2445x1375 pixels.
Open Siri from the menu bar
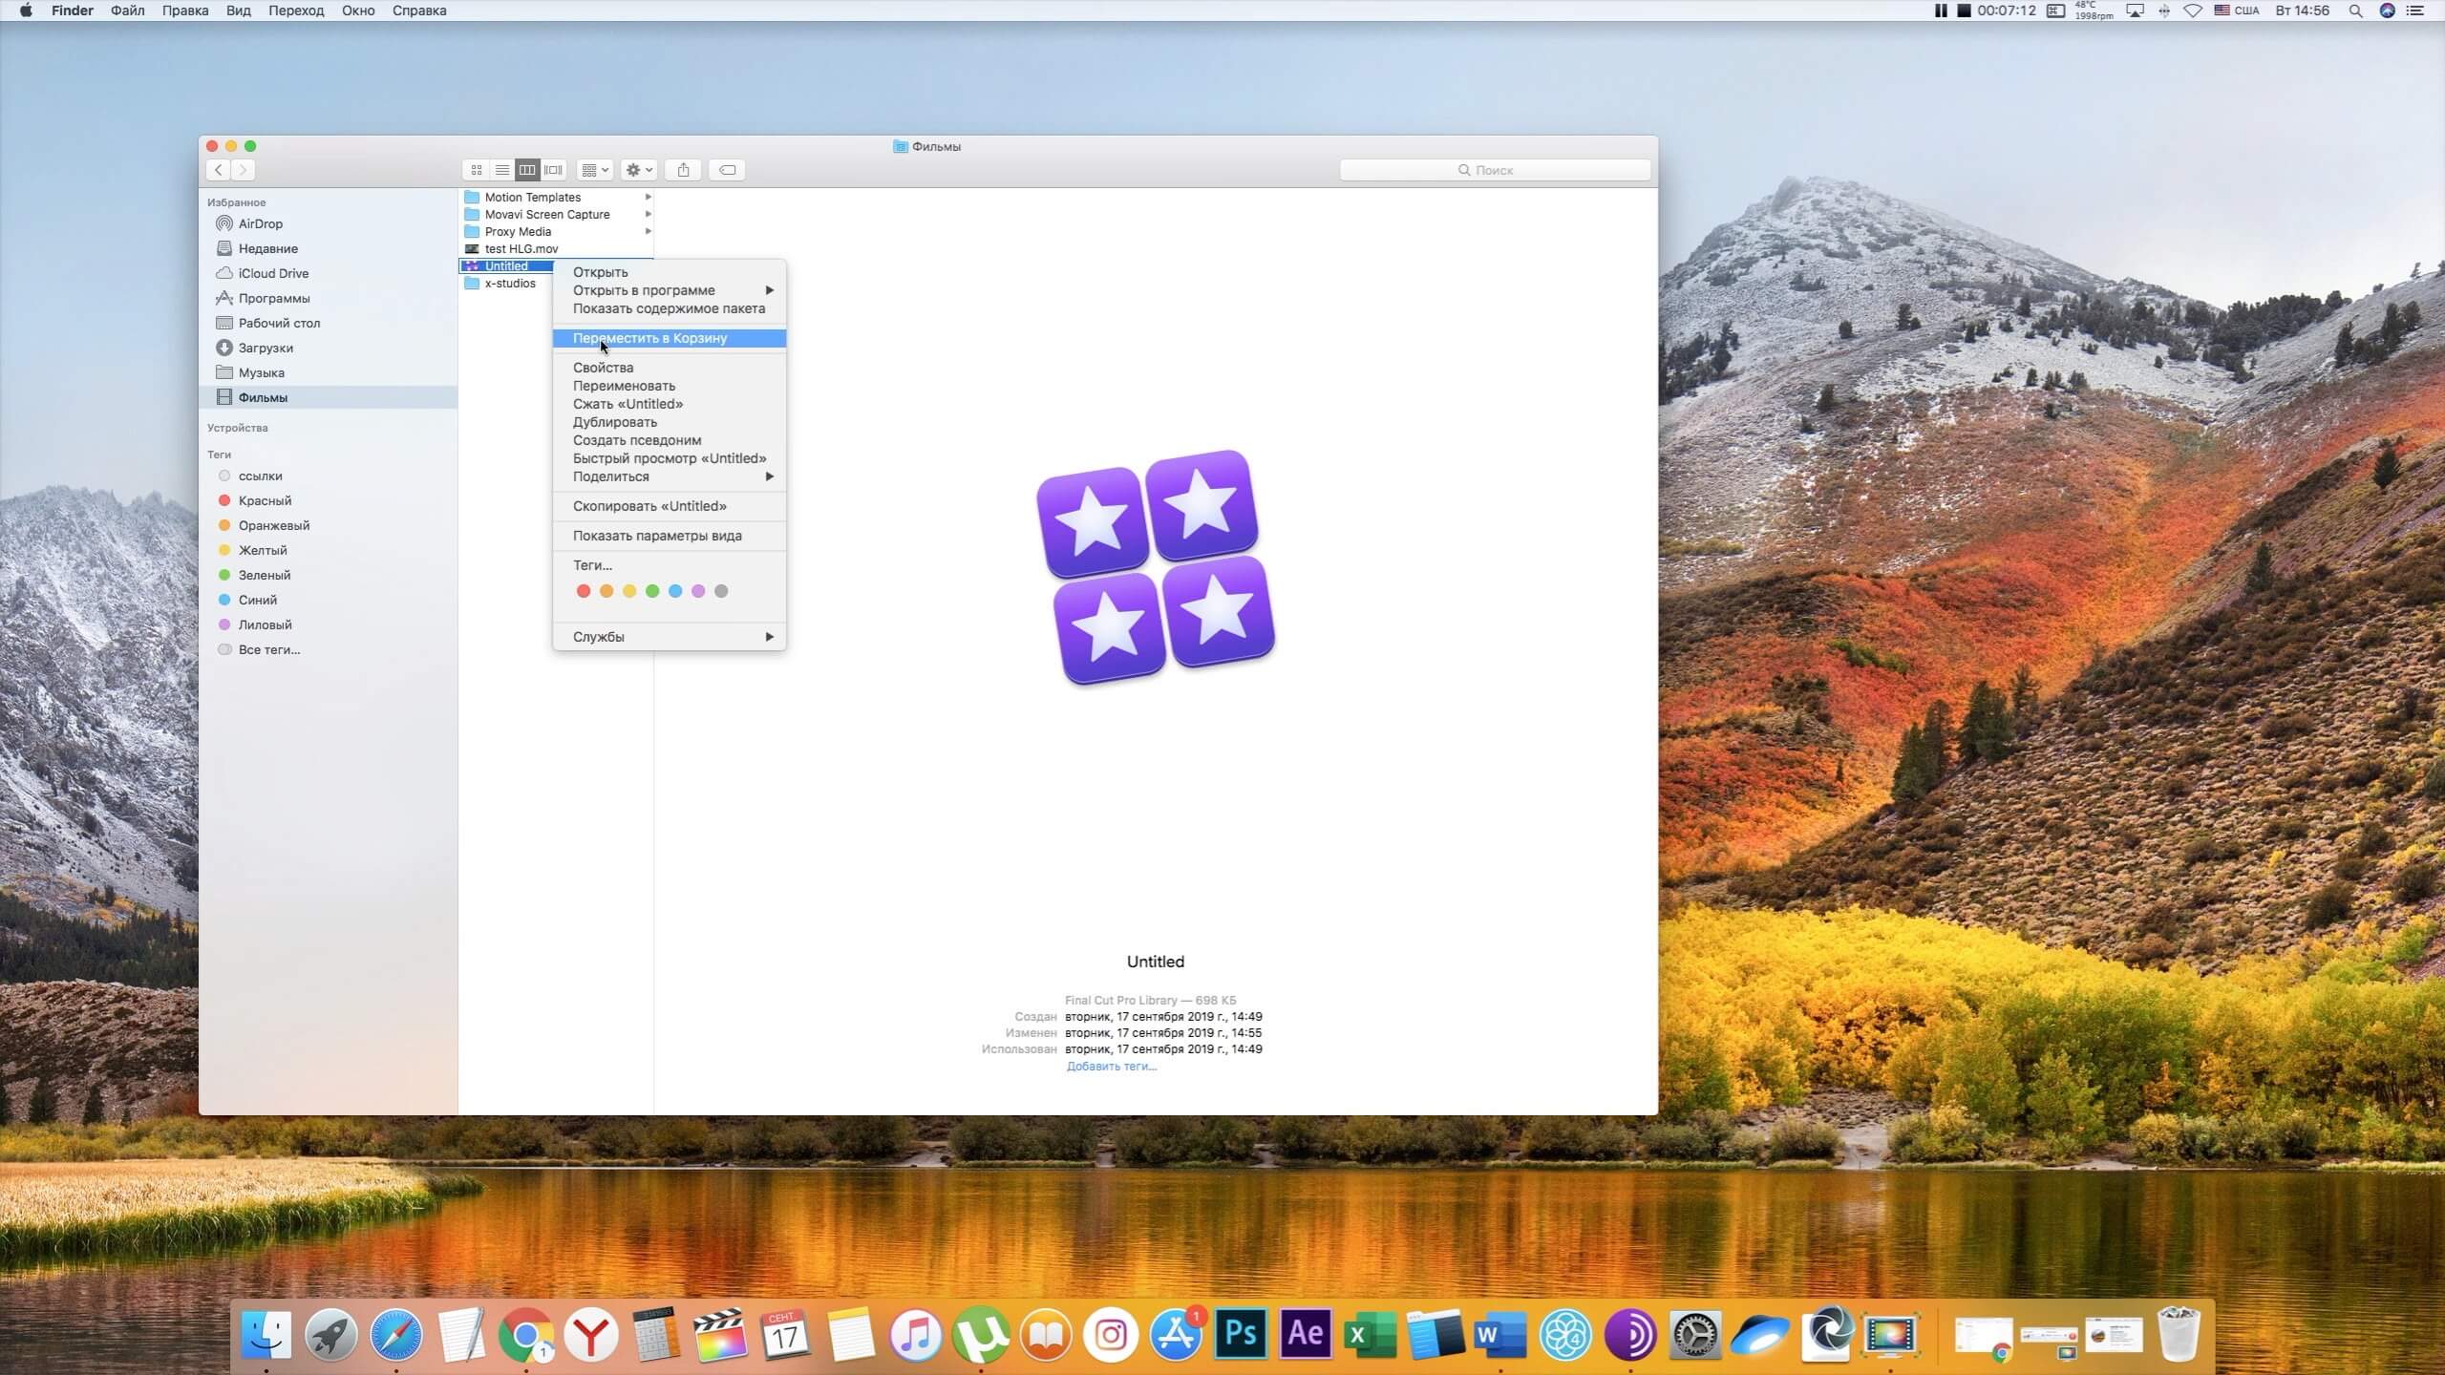[2387, 11]
